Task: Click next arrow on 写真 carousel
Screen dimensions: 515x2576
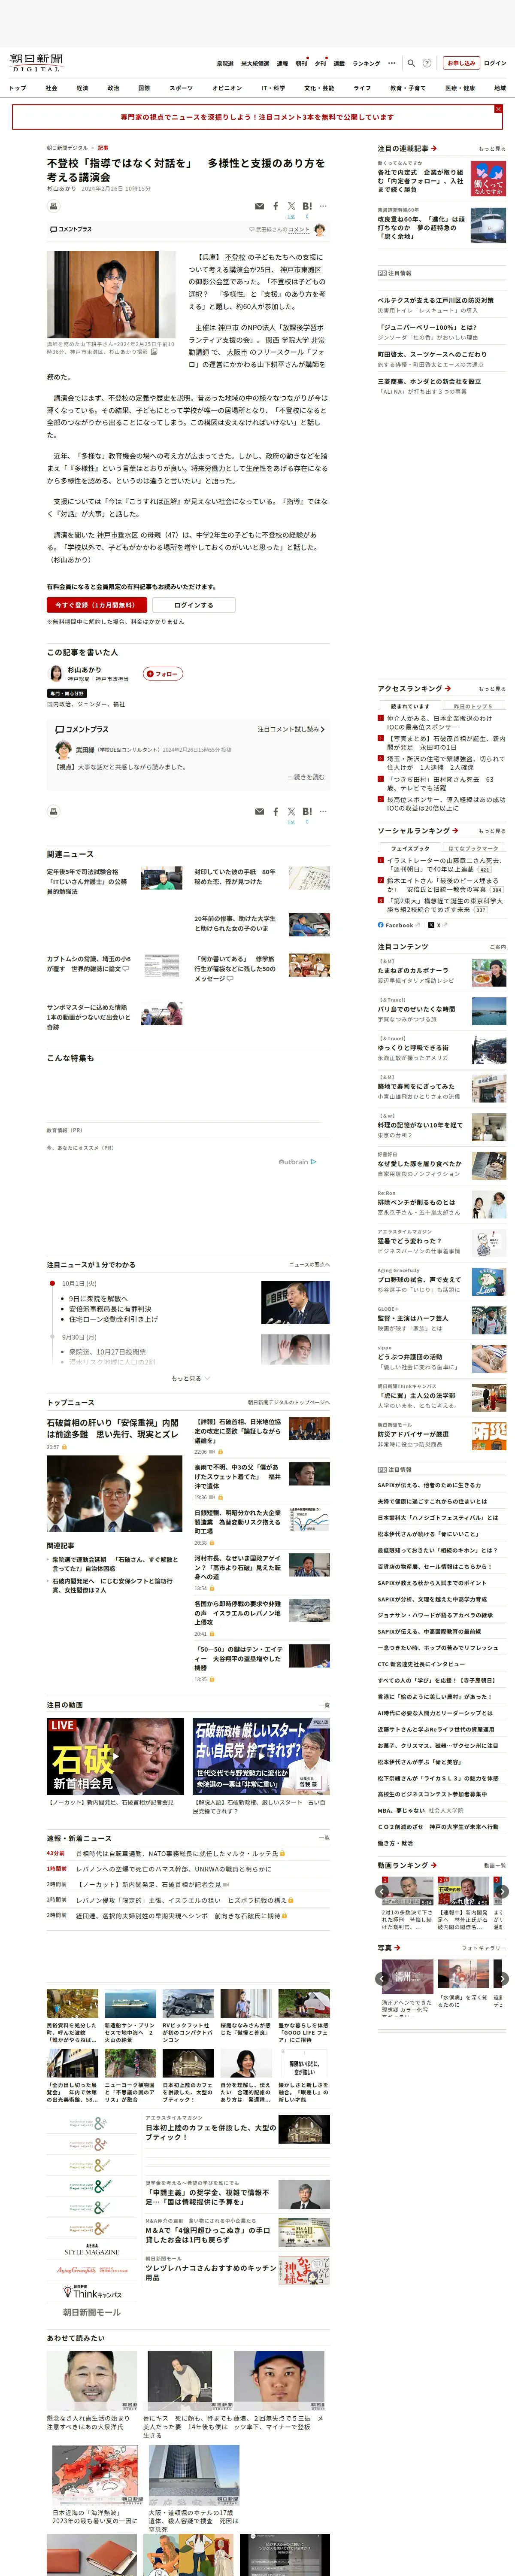Action: click(502, 1978)
